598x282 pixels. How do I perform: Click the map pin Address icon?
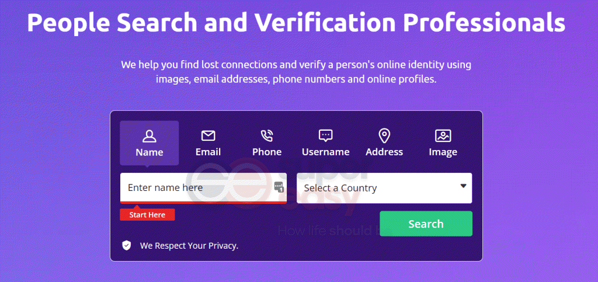click(x=384, y=135)
